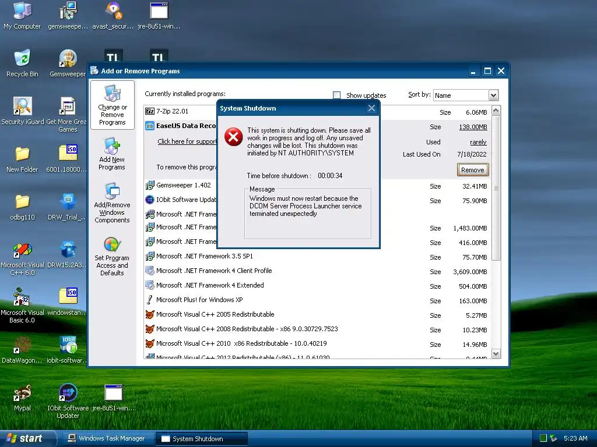Close the System Shutdown dialog
Viewport: 597px width, 447px height.
click(x=371, y=108)
